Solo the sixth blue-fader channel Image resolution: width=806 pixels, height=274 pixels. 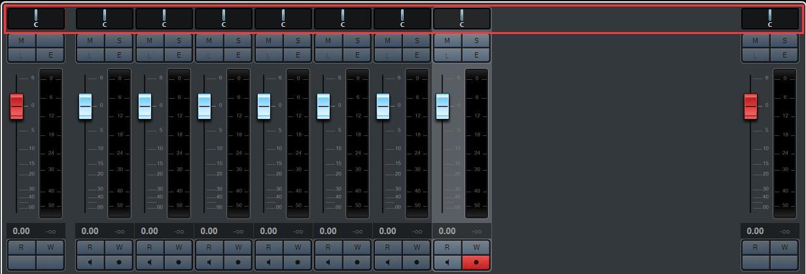tap(416, 41)
